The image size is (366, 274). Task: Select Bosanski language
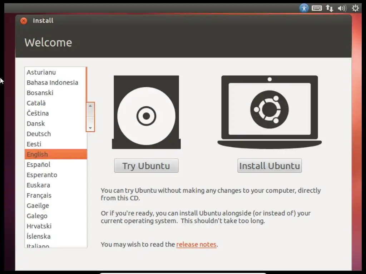56,93
